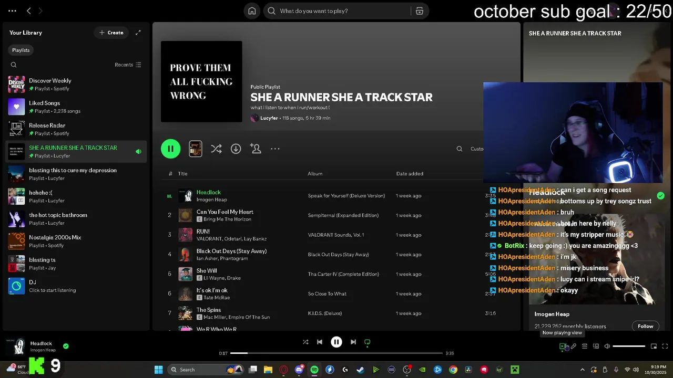This screenshot has width=673, height=378.
Task: Open blasting ts playlist
Action: (76, 264)
